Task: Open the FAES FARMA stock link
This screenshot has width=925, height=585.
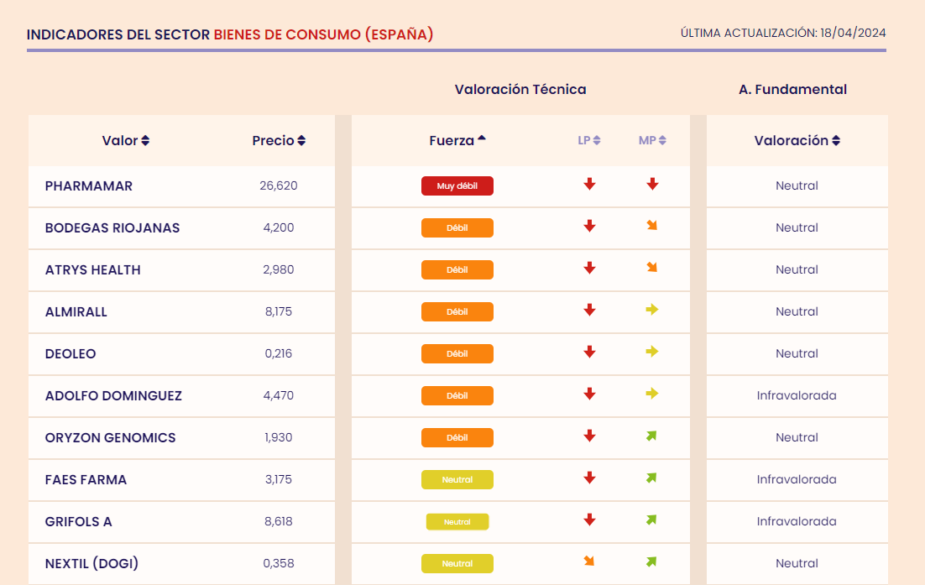Action: [86, 479]
